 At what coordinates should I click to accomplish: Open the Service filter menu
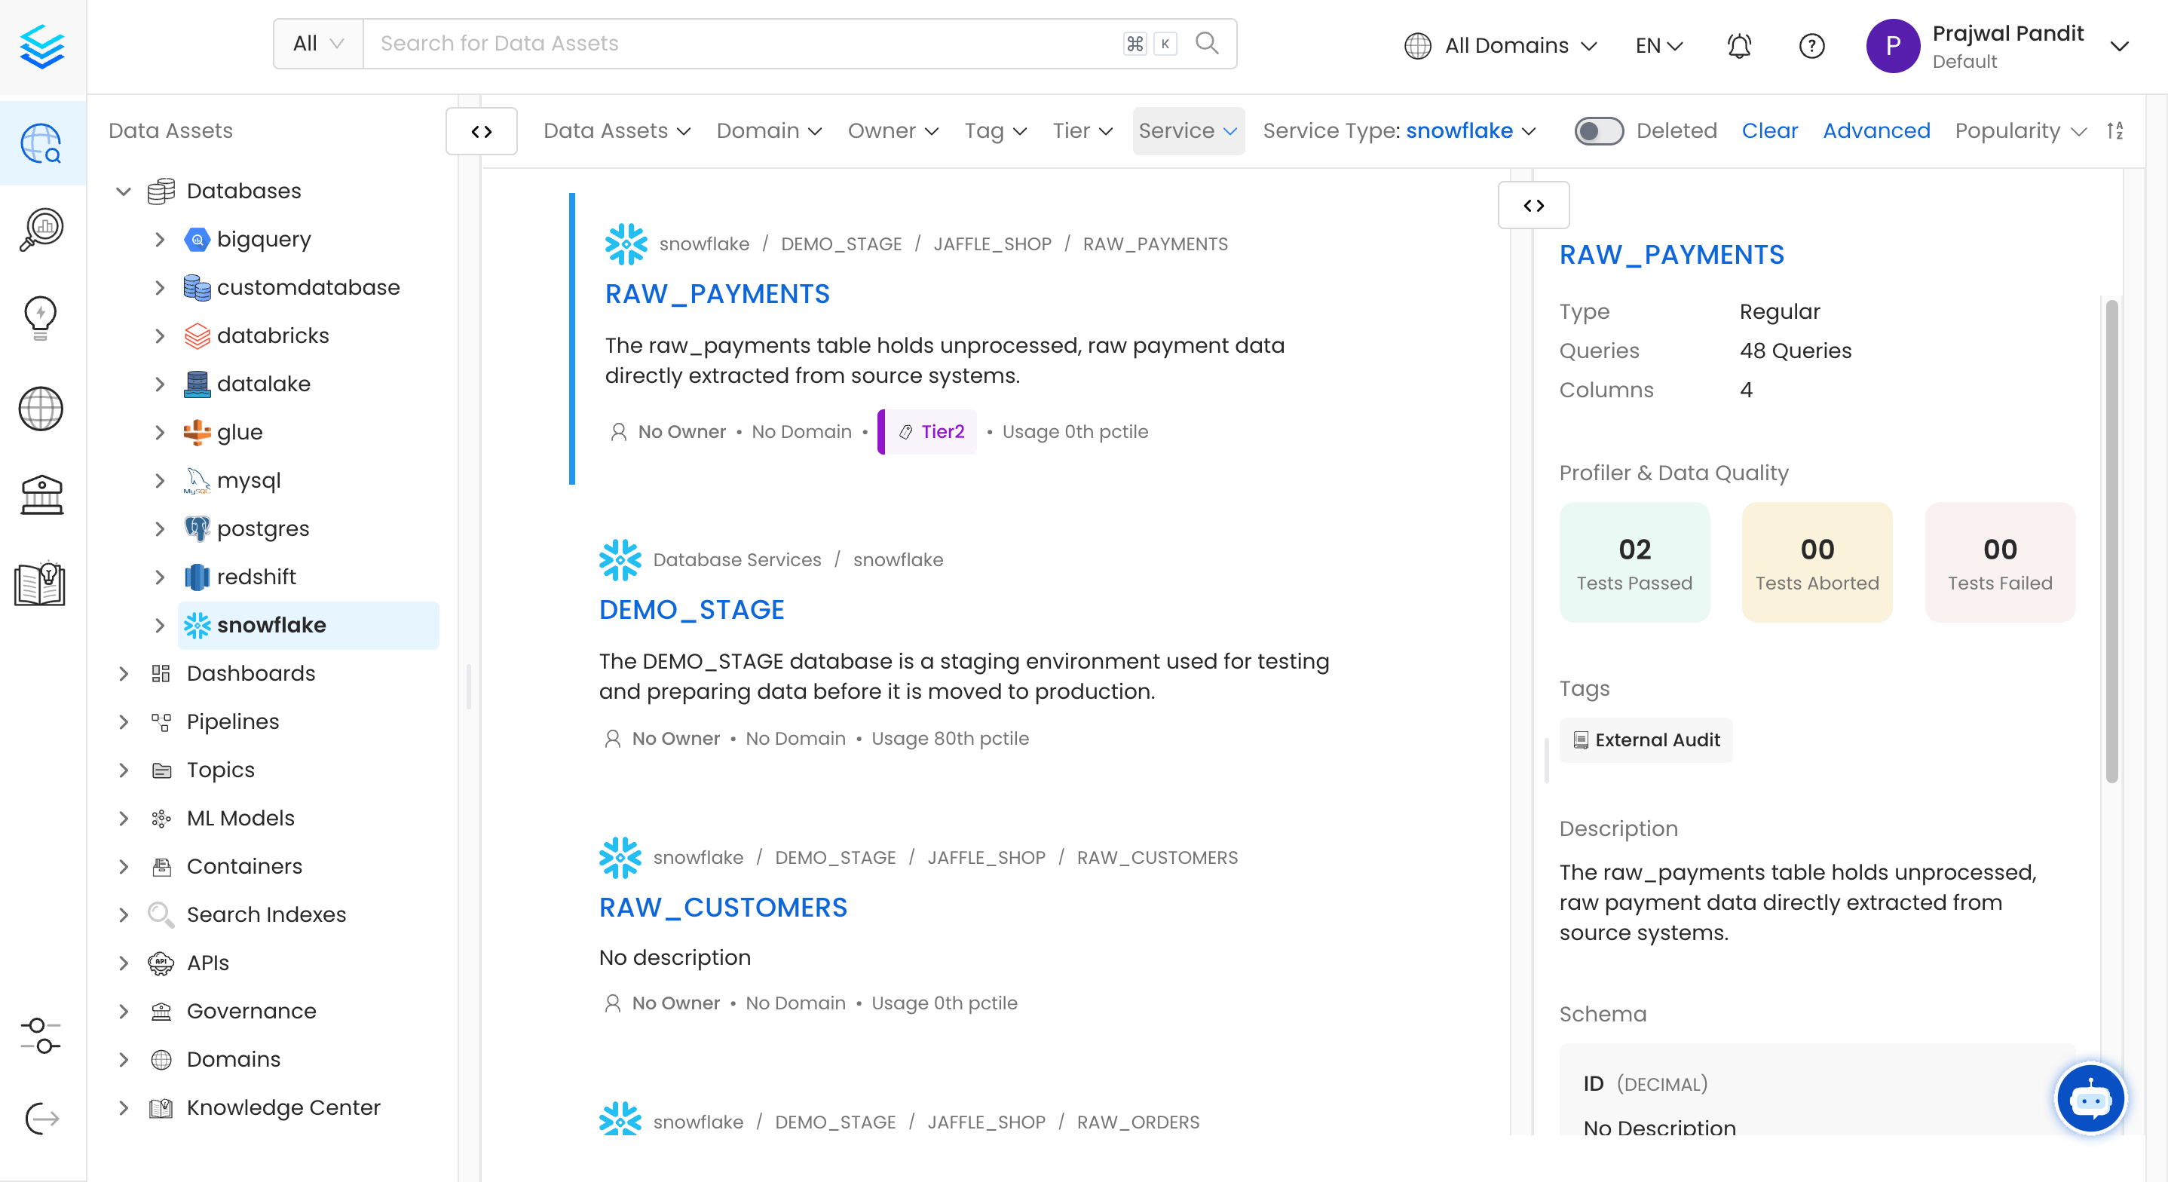coord(1187,131)
